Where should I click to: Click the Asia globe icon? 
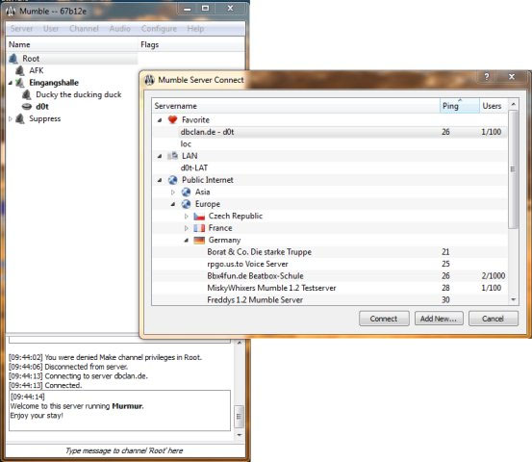click(186, 192)
